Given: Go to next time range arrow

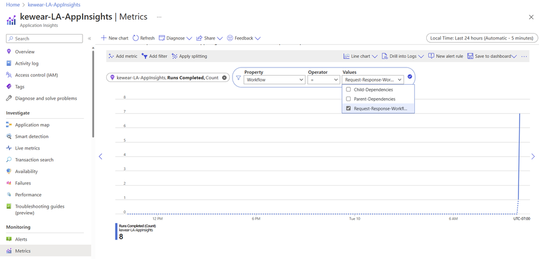Looking at the screenshot, I should [x=533, y=156].
